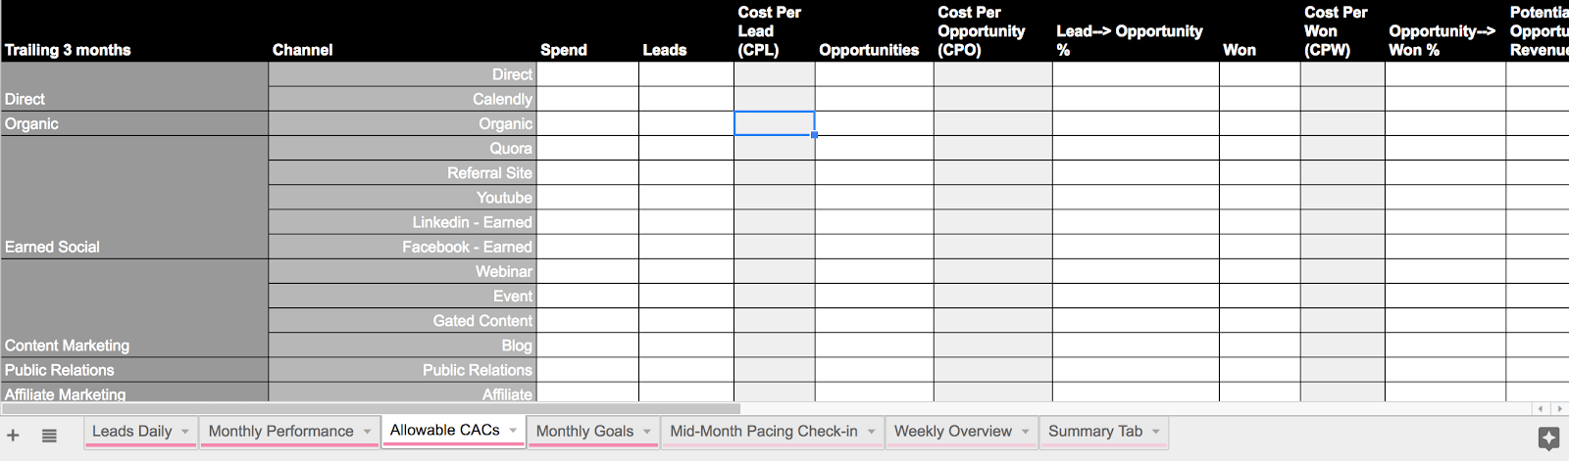This screenshot has width=1569, height=461.
Task: Open the Weekly Overview sheet tab
Action: pyautogui.click(x=953, y=432)
